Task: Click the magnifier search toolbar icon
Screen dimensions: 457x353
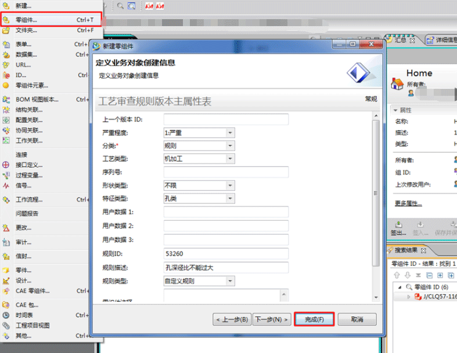Action: click(x=120, y=5)
